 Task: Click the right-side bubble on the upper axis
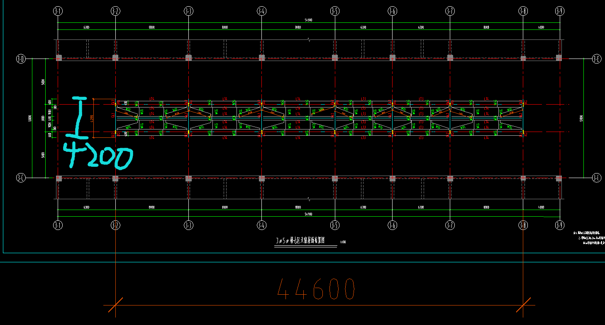[596, 59]
